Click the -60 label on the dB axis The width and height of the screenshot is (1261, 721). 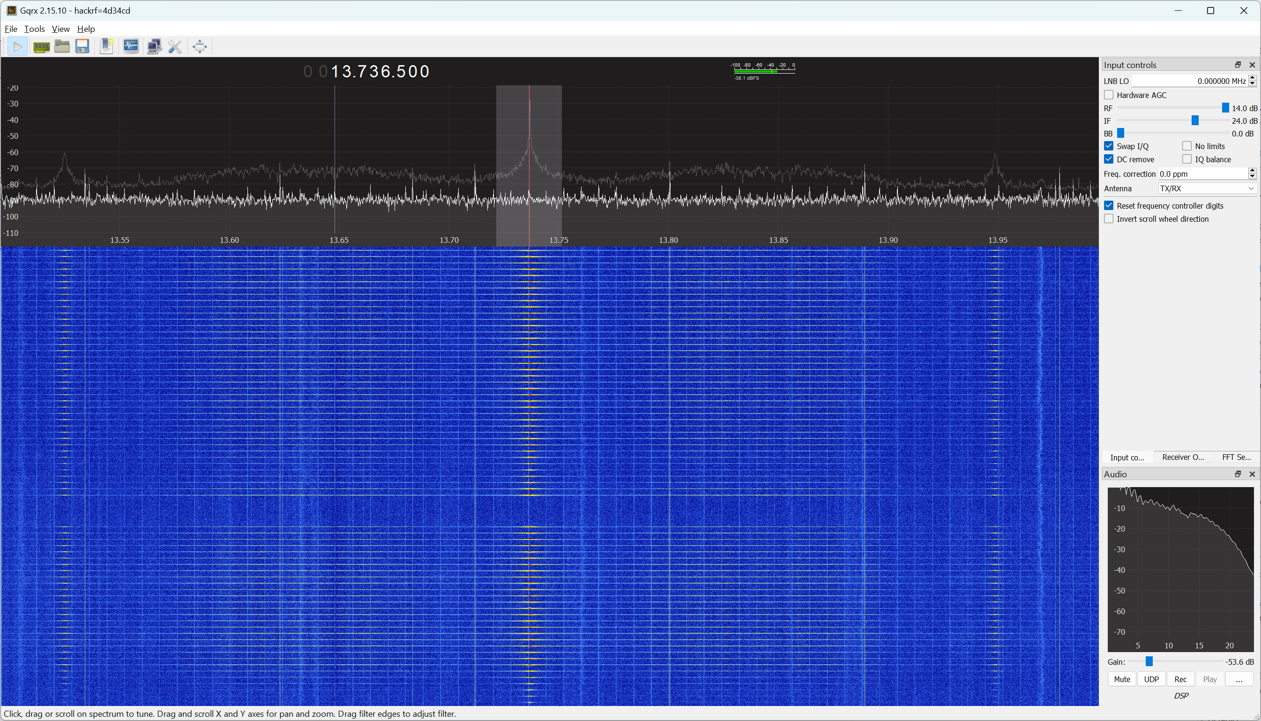pos(12,152)
